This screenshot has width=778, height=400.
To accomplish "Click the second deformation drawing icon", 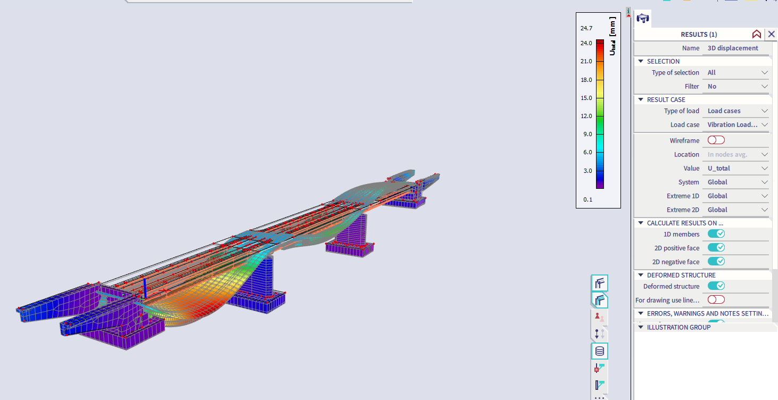I will [600, 300].
